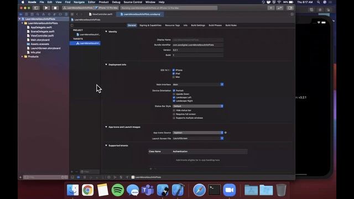The image size is (354, 199).
Task: Check Requires full screen
Action: [x=174, y=114]
